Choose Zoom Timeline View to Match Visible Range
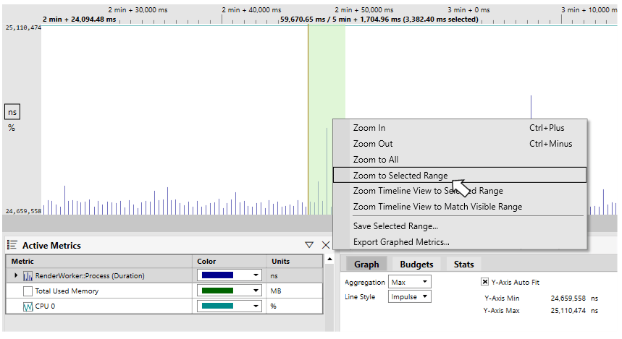 coord(460,207)
